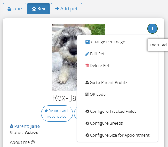The width and height of the screenshot is (168, 147).
Task: Choose Edit Pet from the menu
Action: pos(117,54)
